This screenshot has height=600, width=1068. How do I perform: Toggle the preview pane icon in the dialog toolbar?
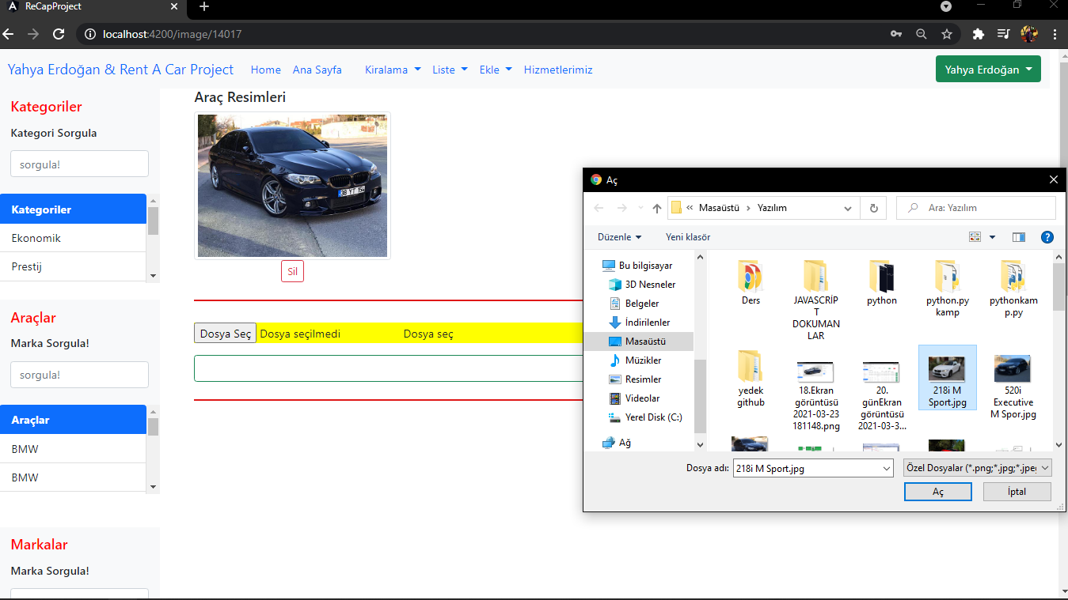coord(1018,236)
